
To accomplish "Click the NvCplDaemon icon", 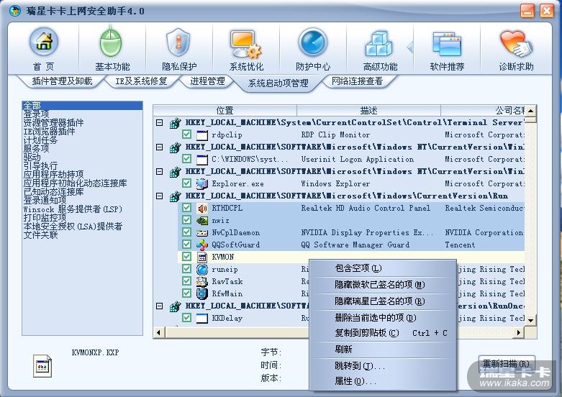I will click(x=202, y=233).
